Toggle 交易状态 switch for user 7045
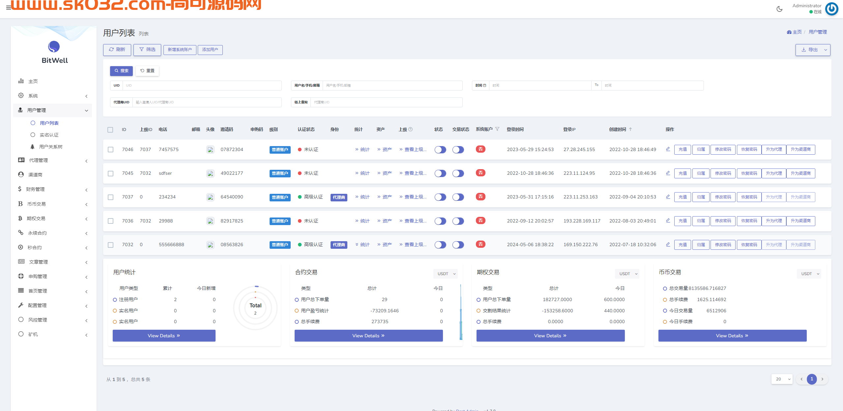Viewport: 843px width, 411px height. coord(458,173)
